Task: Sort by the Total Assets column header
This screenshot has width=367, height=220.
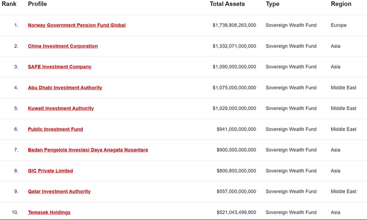Action: point(227,4)
